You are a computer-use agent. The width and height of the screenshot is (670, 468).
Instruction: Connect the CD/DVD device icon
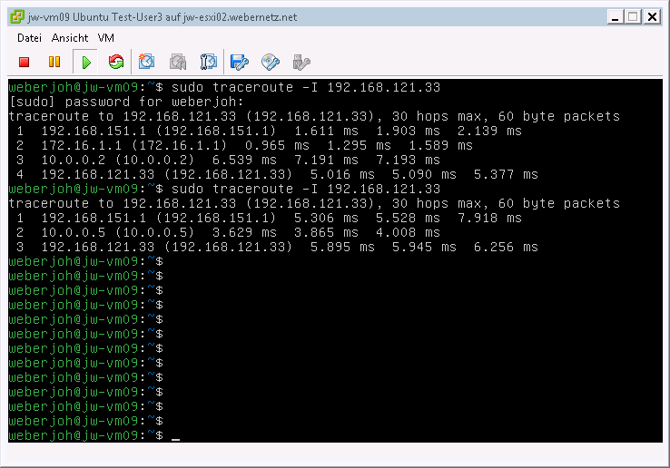(271, 63)
